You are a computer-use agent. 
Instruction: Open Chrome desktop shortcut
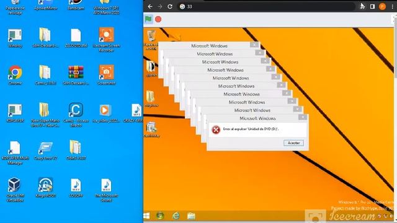click(x=15, y=75)
